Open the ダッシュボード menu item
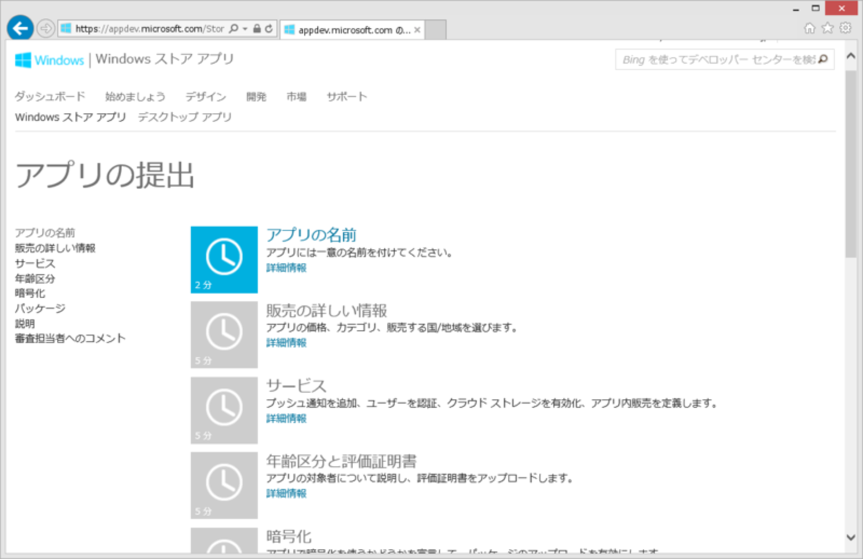This screenshot has height=559, width=863. [50, 96]
